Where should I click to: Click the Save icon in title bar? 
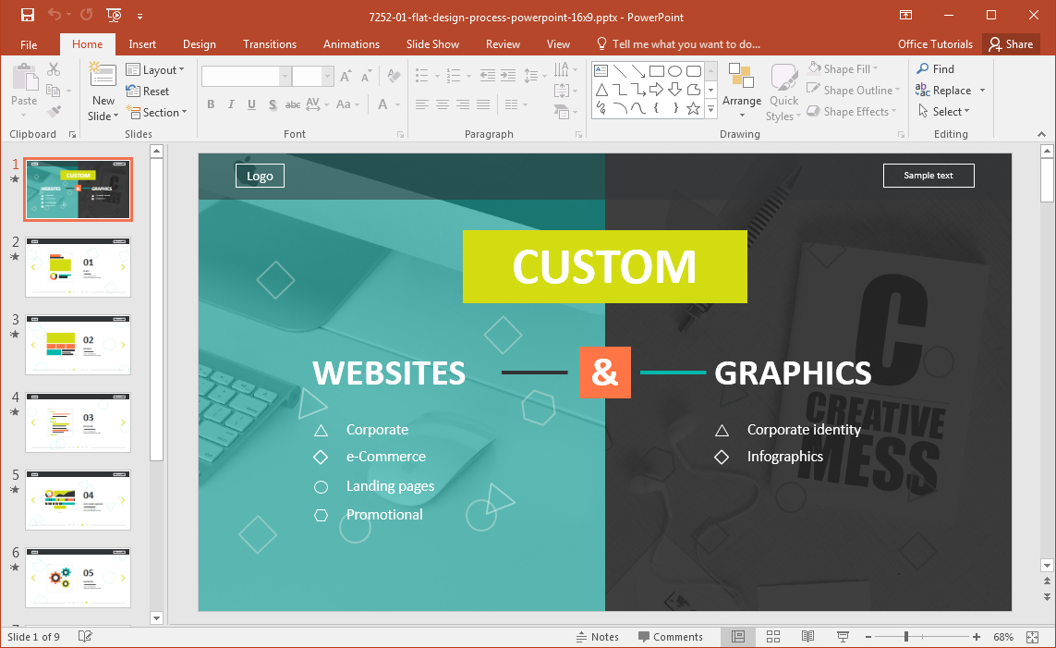[28, 15]
